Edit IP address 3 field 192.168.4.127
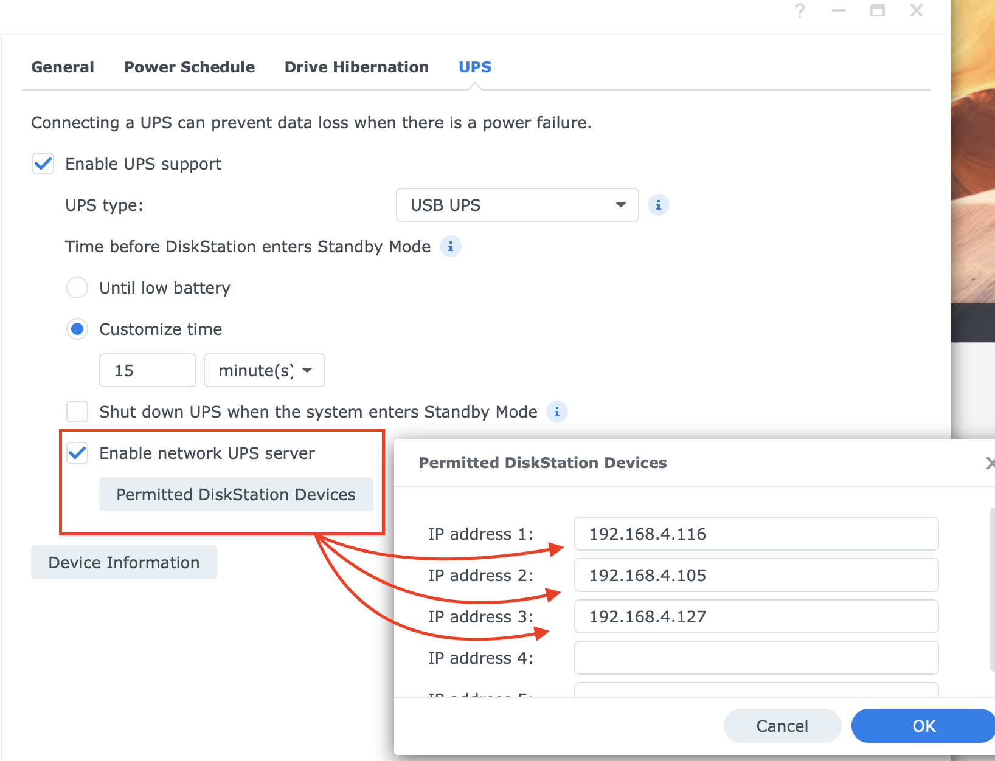Image resolution: width=995 pixels, height=761 pixels. [x=756, y=617]
